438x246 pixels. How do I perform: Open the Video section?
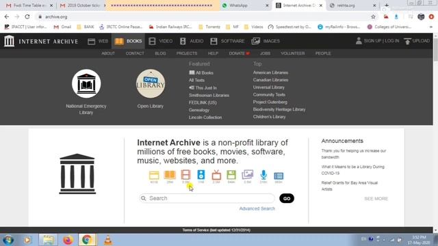pyautogui.click(x=161, y=41)
